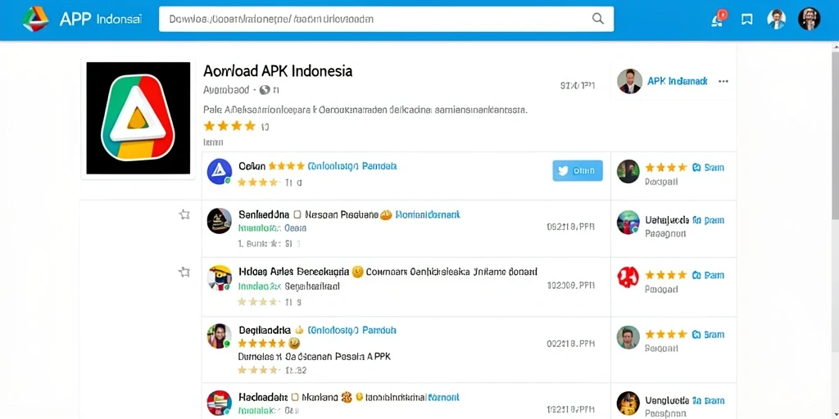Image resolution: width=839 pixels, height=419 pixels.
Task: Click the Aomload APK Indonesia title
Action: coord(278,70)
